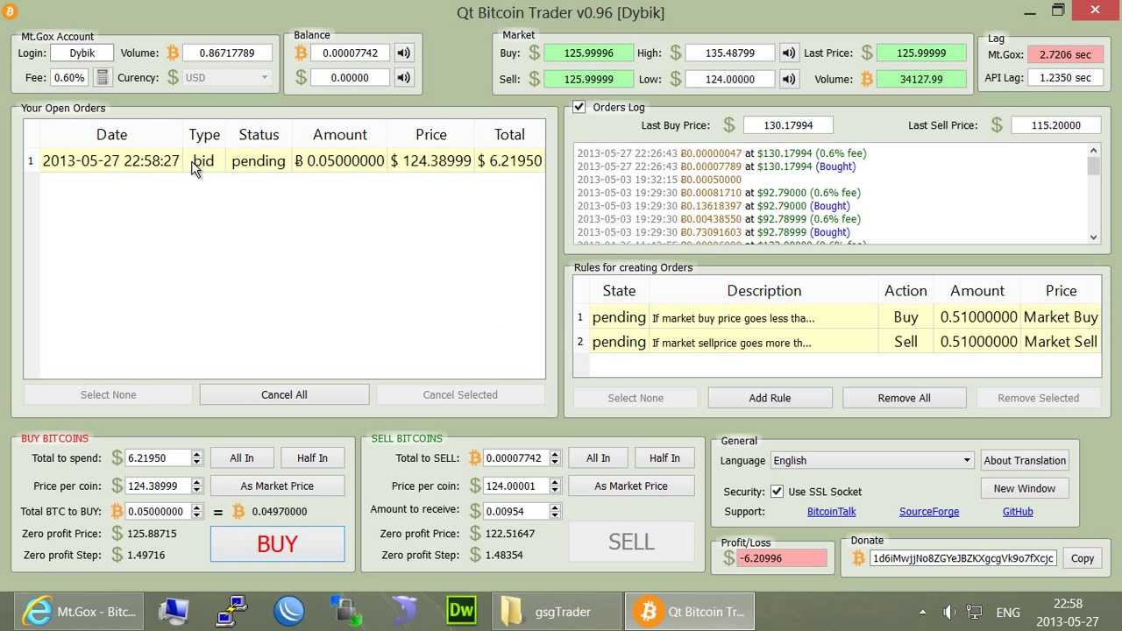This screenshot has width=1122, height=631.
Task: Click open orders Amount column header
Action: click(340, 134)
